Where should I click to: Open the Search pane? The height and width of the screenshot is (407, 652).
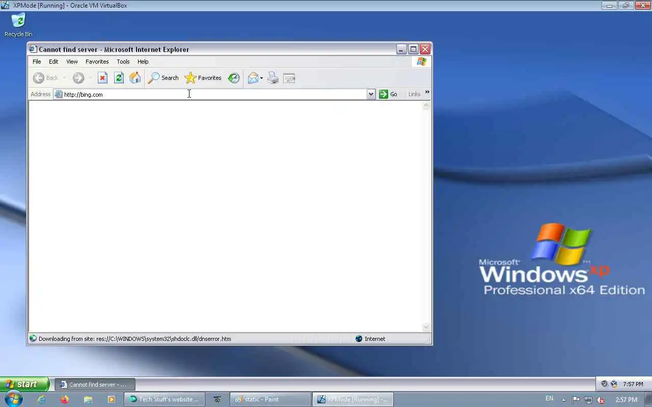163,78
